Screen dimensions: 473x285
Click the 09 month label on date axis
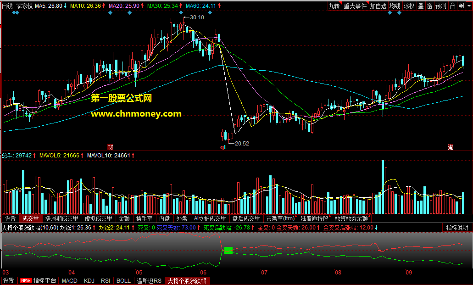[408, 272]
